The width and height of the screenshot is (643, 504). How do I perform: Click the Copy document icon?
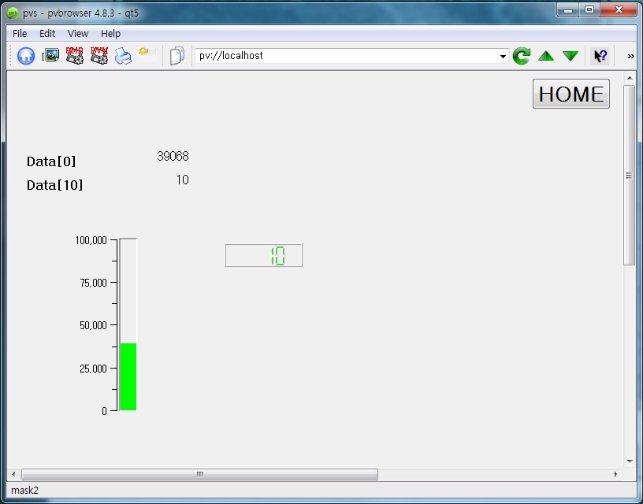click(176, 55)
